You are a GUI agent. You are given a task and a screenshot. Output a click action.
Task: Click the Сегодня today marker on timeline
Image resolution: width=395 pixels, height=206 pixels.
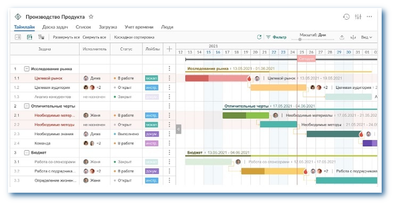tap(306, 59)
